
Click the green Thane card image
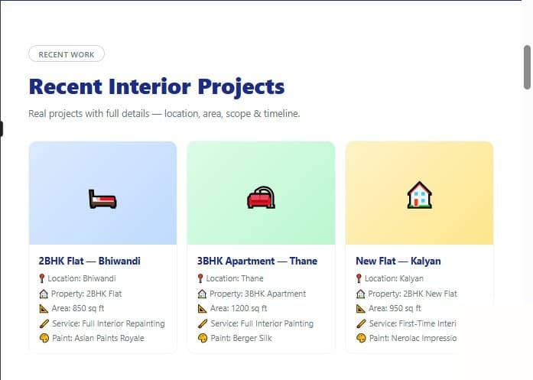click(261, 193)
